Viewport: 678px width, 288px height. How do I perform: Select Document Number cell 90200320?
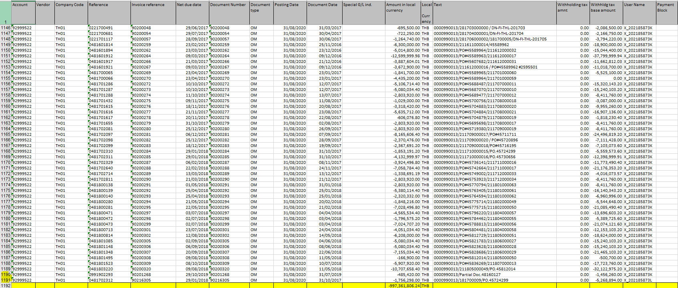coord(229,269)
